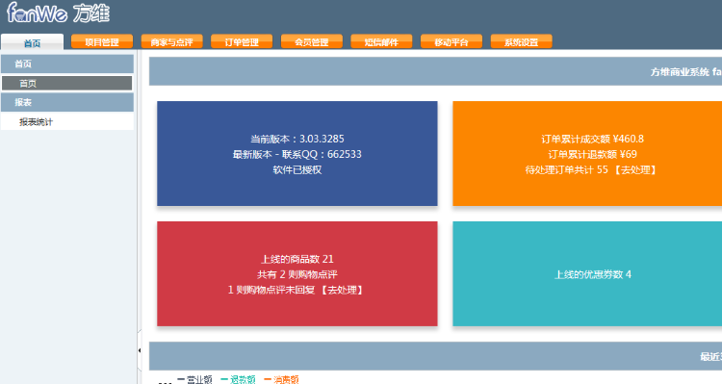Collapse the 首页 sidebar section header
This screenshot has width=722, height=384.
(x=67, y=64)
